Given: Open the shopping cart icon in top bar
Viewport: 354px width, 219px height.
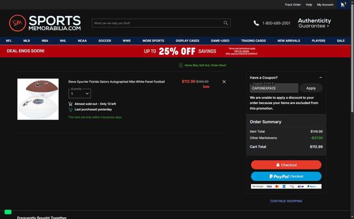Looking at the screenshot, I should [x=343, y=4].
